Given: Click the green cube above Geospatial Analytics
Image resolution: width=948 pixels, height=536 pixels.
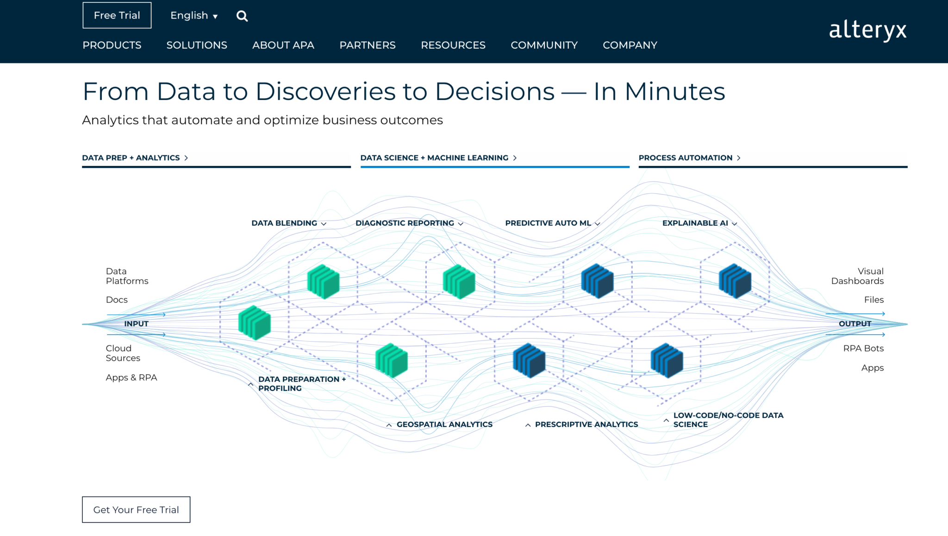Looking at the screenshot, I should [x=392, y=360].
